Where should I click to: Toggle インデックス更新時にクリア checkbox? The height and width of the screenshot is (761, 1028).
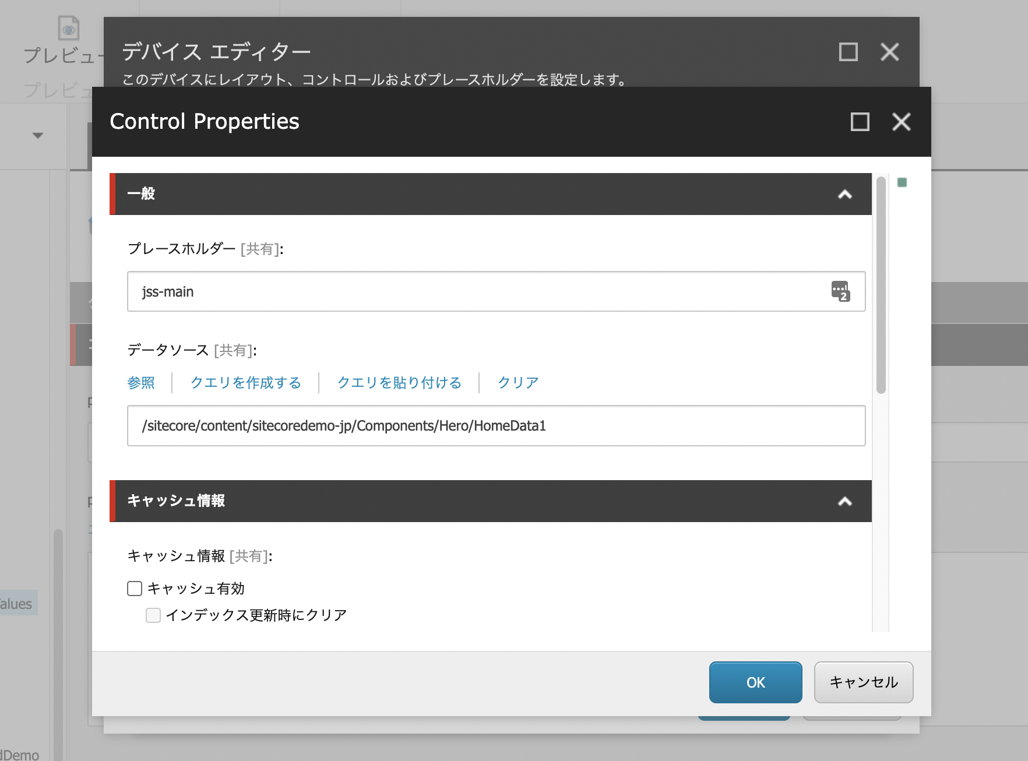coord(153,615)
